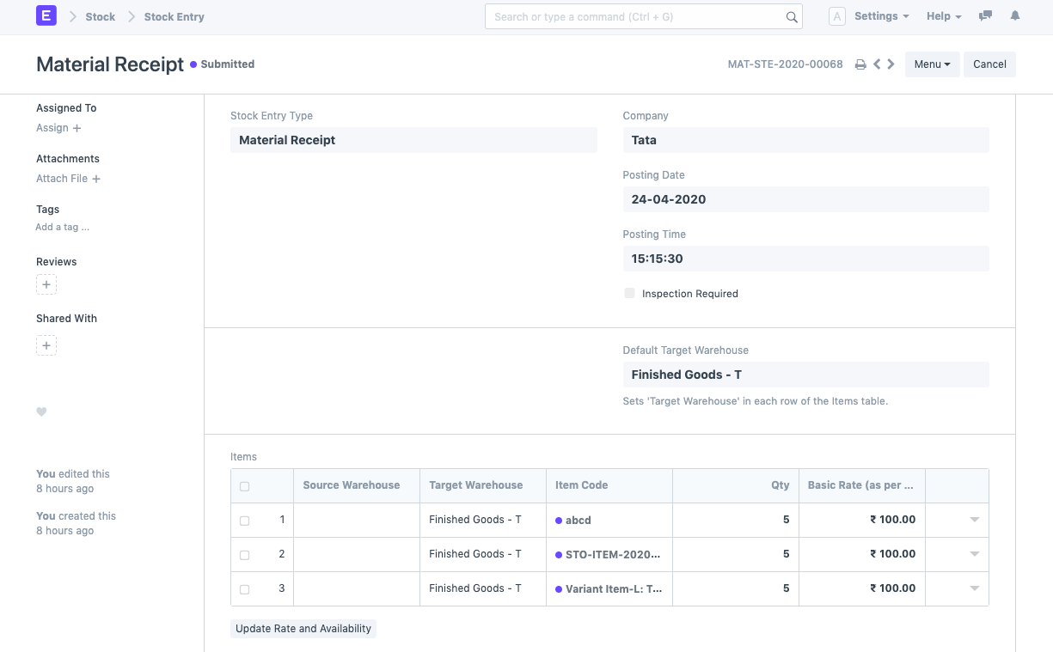This screenshot has width=1053, height=652.
Task: Expand row 1 abcd item details
Action: click(x=974, y=520)
